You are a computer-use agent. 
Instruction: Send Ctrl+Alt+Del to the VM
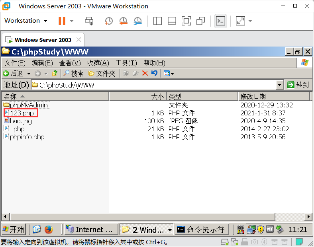[x=89, y=21]
